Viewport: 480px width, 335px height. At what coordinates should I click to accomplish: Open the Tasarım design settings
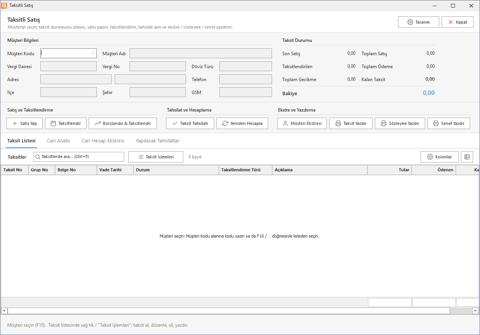pos(419,22)
